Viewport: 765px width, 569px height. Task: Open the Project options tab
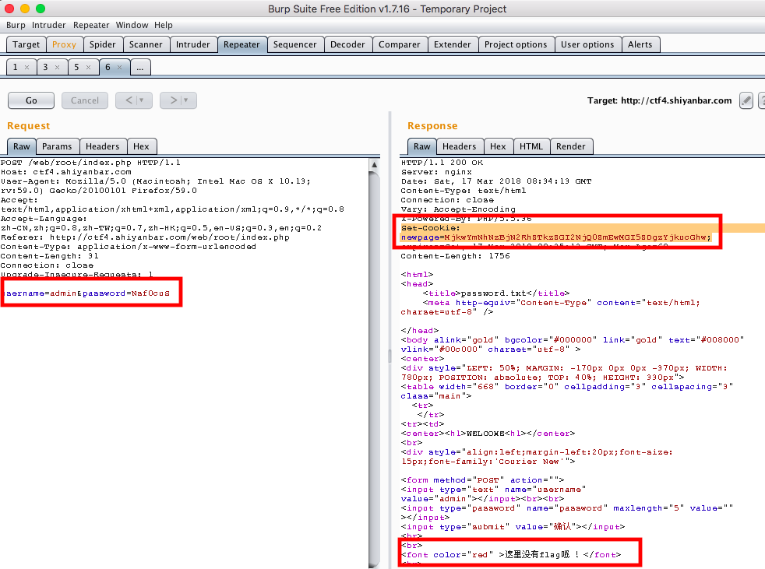[516, 44]
